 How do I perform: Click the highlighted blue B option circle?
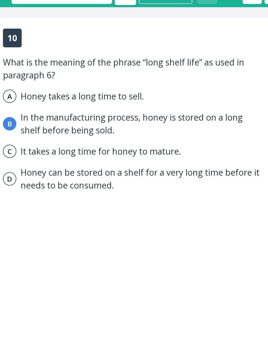pyautogui.click(x=10, y=124)
